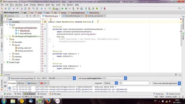Click the Make Project build icon
This screenshot has height=104, width=185.
point(50,8)
